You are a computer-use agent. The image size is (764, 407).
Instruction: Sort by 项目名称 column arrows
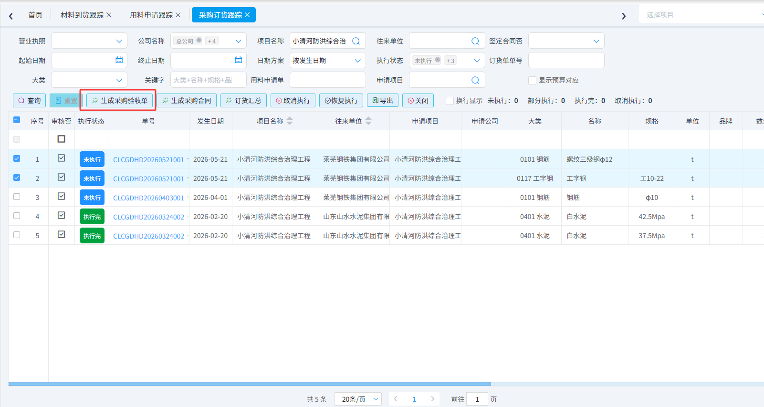tap(290, 121)
